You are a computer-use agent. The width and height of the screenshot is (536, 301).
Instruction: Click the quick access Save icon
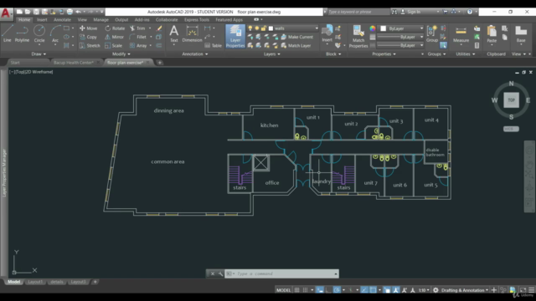tap(36, 12)
